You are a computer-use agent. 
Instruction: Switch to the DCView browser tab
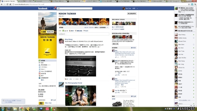[107, 1]
